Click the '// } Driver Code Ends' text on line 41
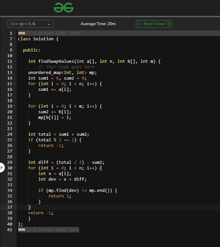This screenshot has height=247, width=220. [52, 230]
